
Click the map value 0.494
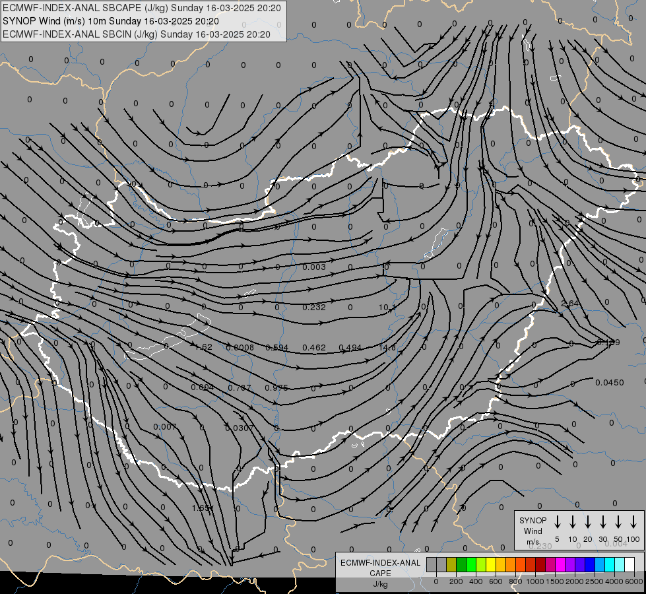pos(350,348)
